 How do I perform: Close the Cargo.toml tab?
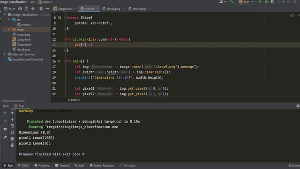[75, 9]
